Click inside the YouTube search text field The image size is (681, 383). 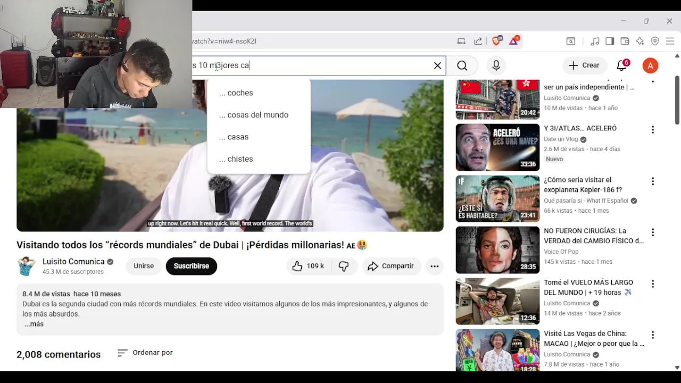pos(319,65)
